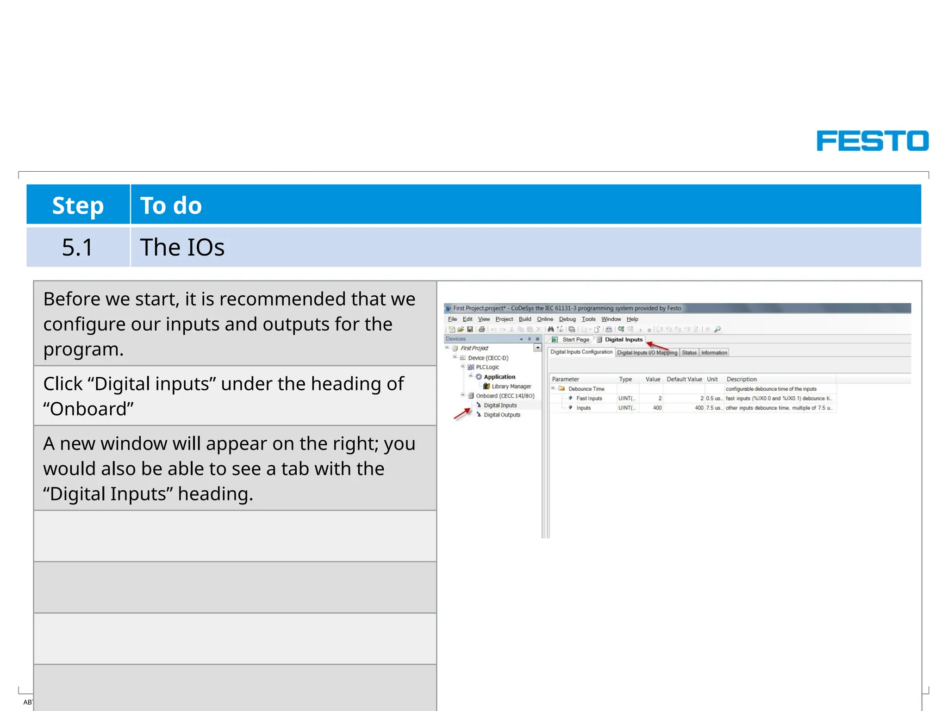
Task: Open the Build menu
Action: [525, 319]
